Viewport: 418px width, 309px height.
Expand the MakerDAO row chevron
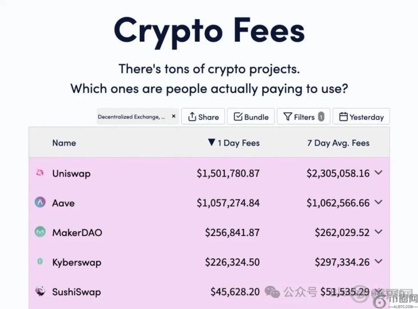click(378, 232)
